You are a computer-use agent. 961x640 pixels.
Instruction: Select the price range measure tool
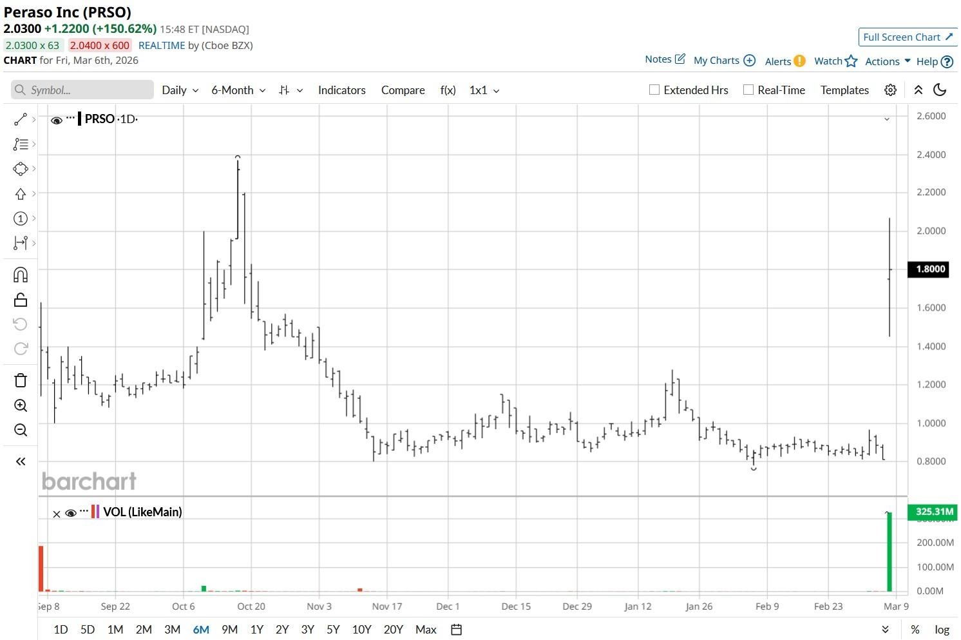coord(21,243)
